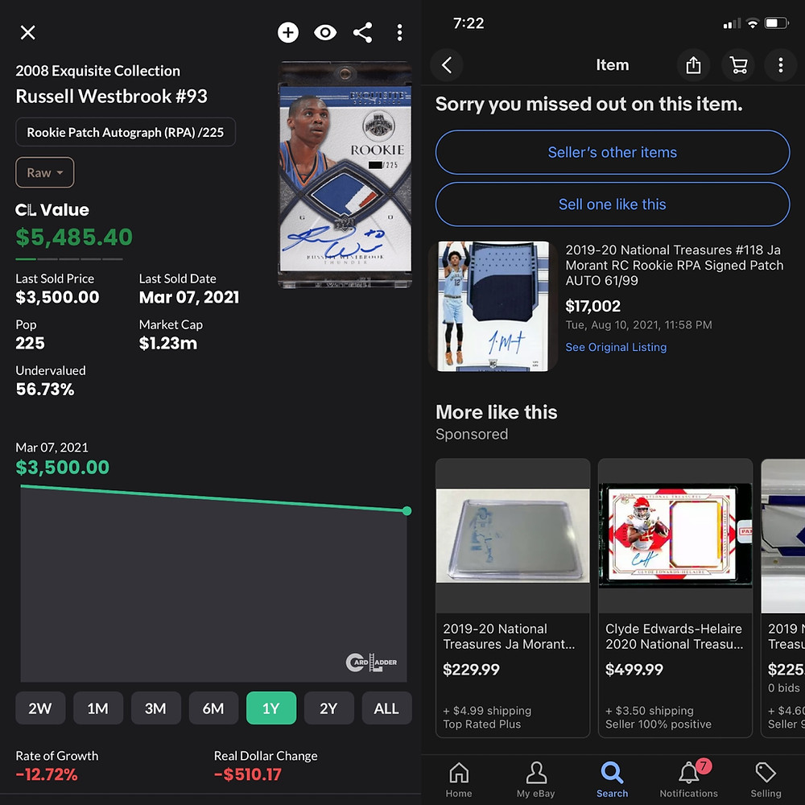805x805 pixels.
Task: Select the 1M chart range
Action: pos(97,708)
